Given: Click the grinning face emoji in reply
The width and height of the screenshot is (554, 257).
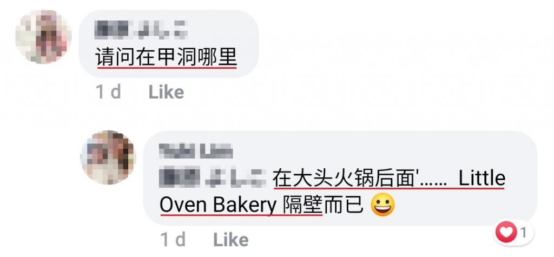Looking at the screenshot, I should tap(382, 206).
